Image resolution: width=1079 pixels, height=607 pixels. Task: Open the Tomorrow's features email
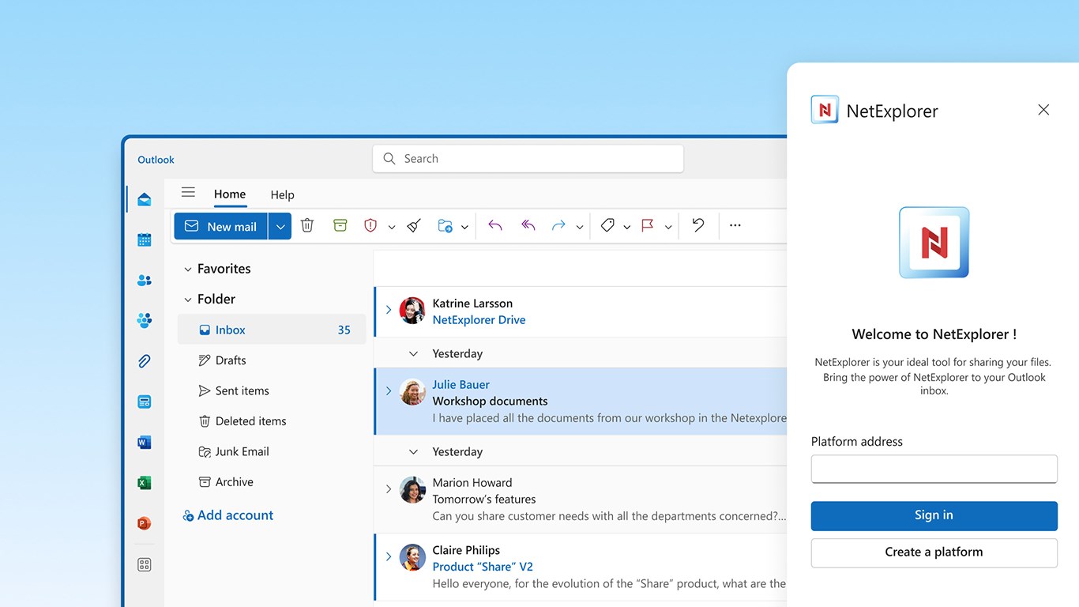point(581,500)
